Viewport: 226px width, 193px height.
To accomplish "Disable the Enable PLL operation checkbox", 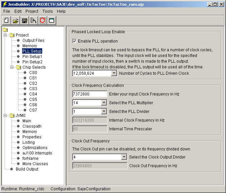I will coord(75,41).
